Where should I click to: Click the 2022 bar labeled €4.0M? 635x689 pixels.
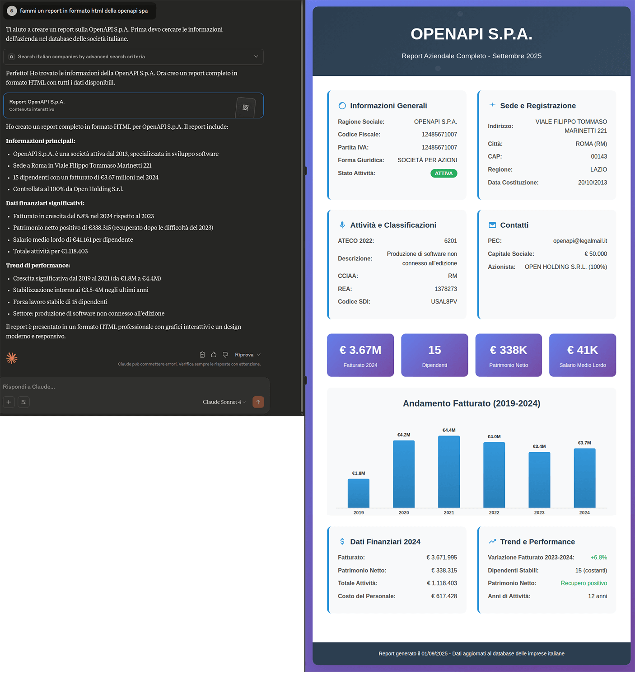coord(494,475)
